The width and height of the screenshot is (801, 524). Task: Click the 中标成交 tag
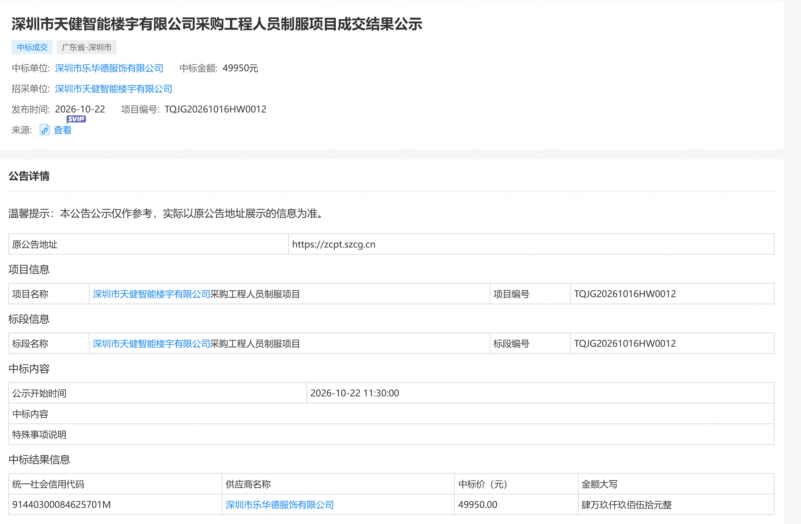point(32,47)
